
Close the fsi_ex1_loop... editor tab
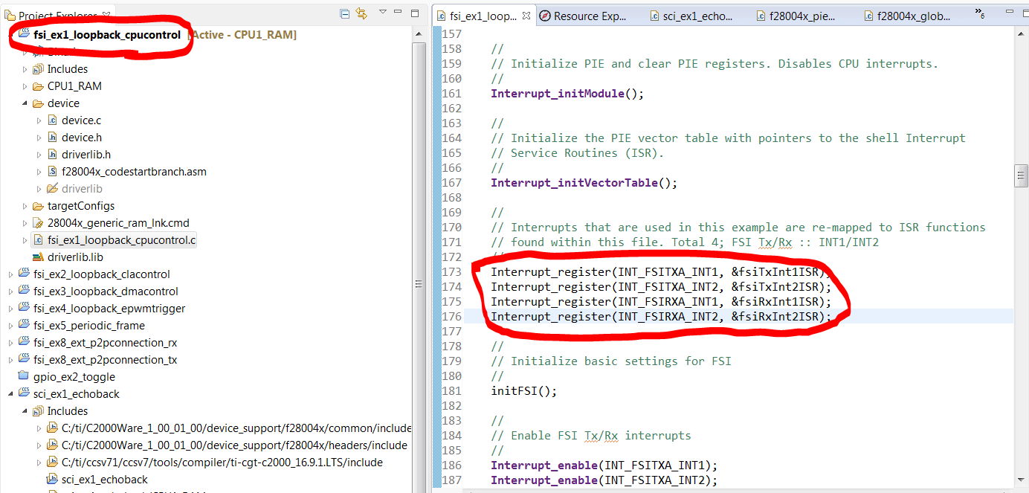(526, 16)
